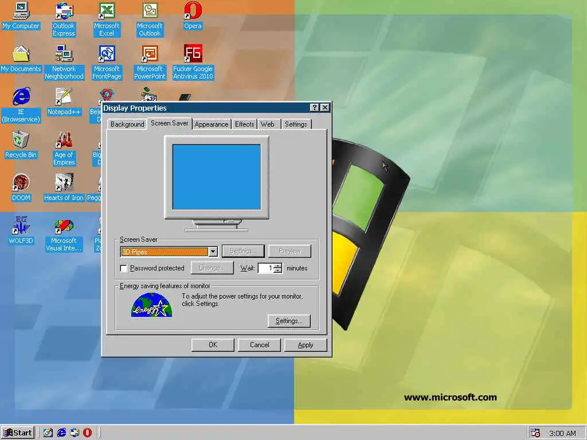587x440 pixels.
Task: Select the Opera desktop shortcut
Action: [193, 16]
